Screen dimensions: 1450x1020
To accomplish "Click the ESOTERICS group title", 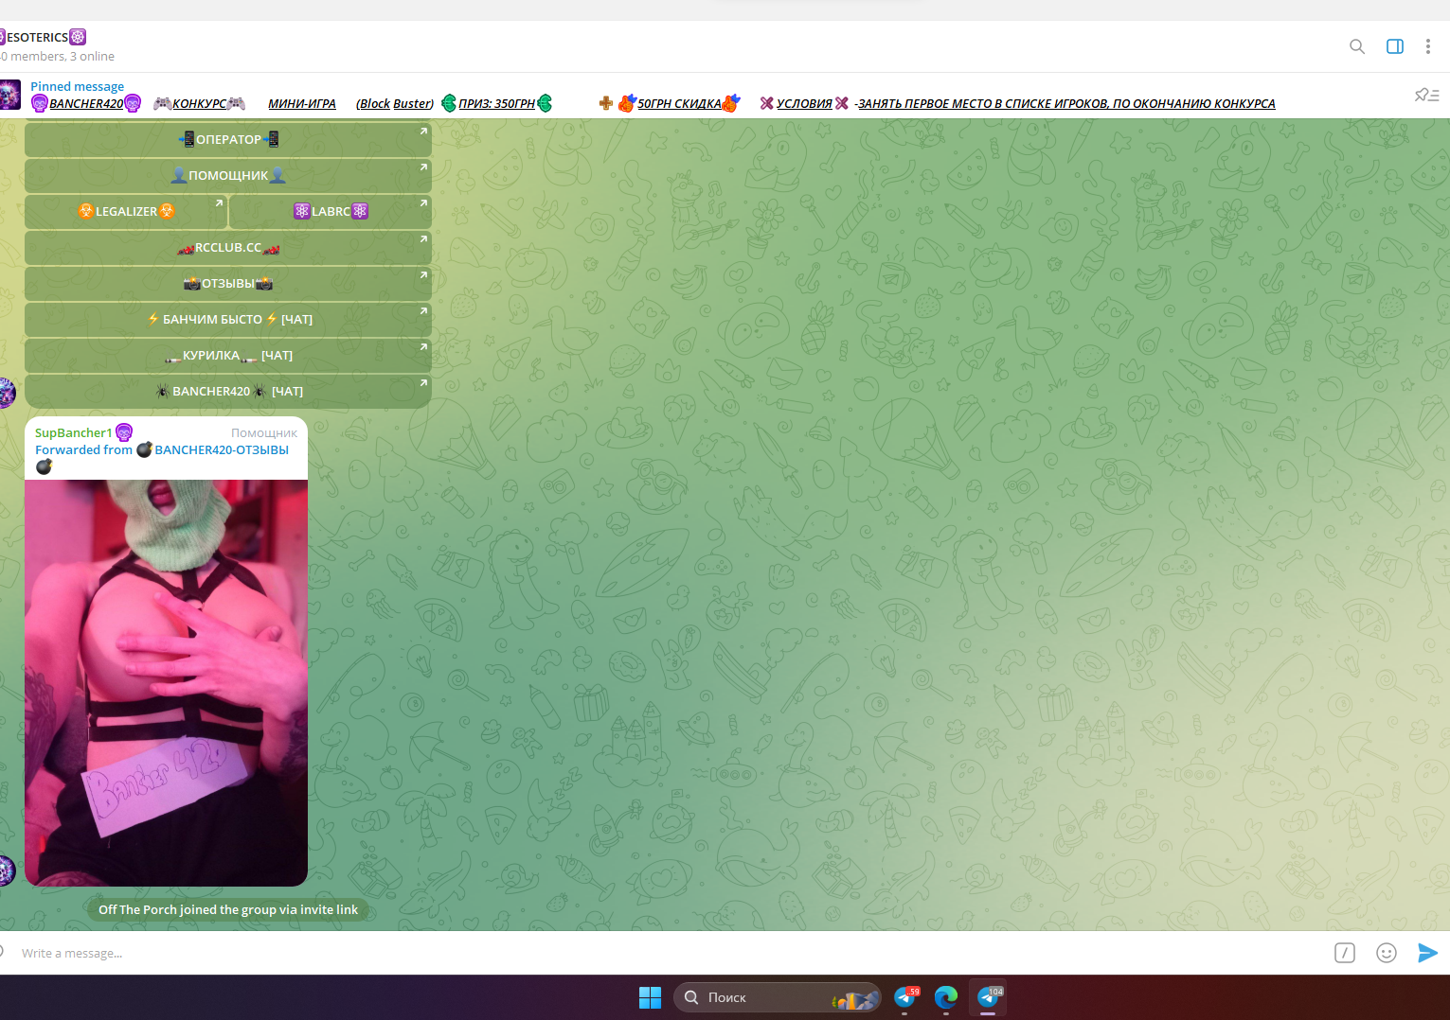I will (38, 37).
